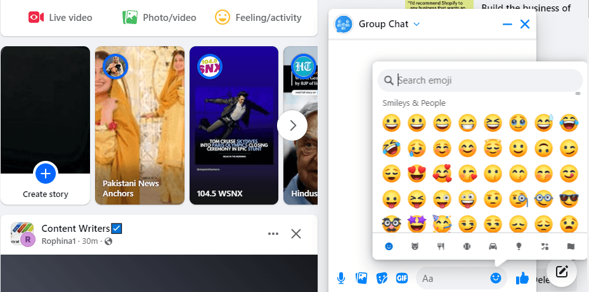This screenshot has height=292, width=589.
Task: Choose a sticker in Group Chat
Action: (382, 278)
